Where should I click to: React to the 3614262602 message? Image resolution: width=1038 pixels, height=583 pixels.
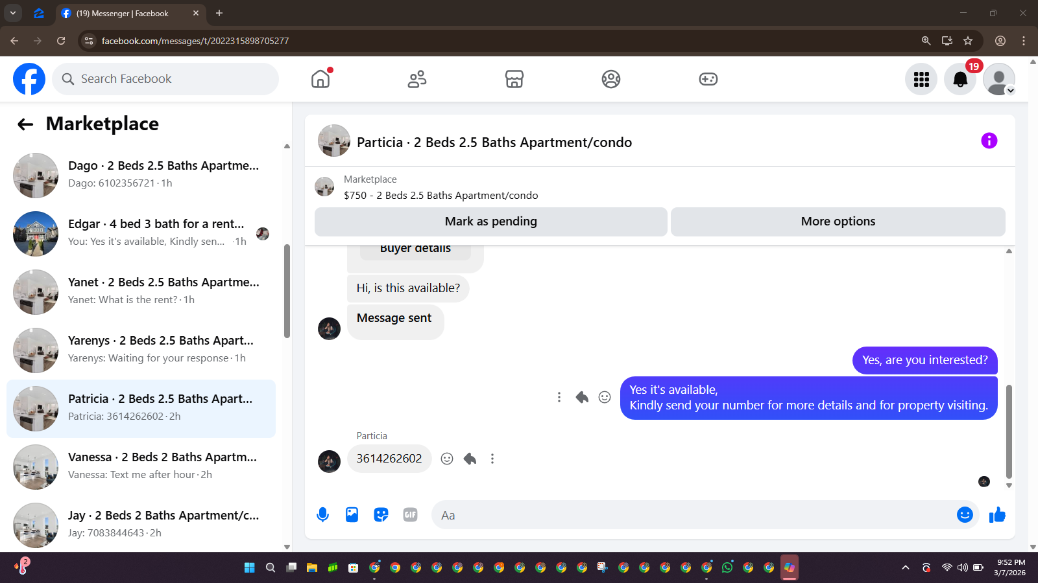(x=447, y=459)
